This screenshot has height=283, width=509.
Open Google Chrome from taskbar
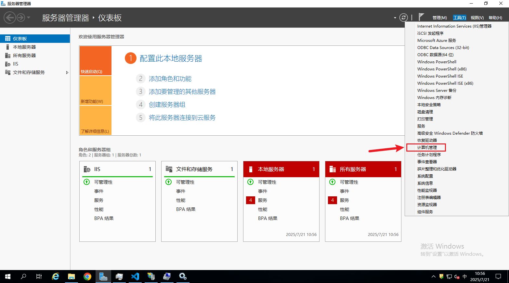tap(87, 277)
